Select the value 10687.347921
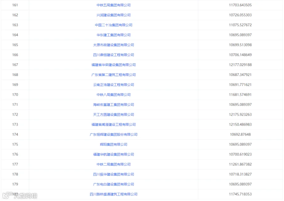Image resolution: width=284 pixels, height=201 pixels. point(240,75)
